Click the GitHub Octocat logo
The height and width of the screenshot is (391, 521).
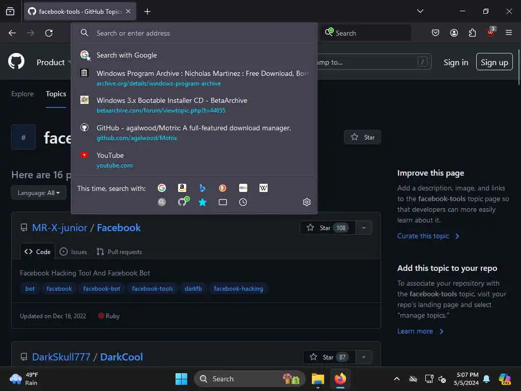(x=16, y=61)
